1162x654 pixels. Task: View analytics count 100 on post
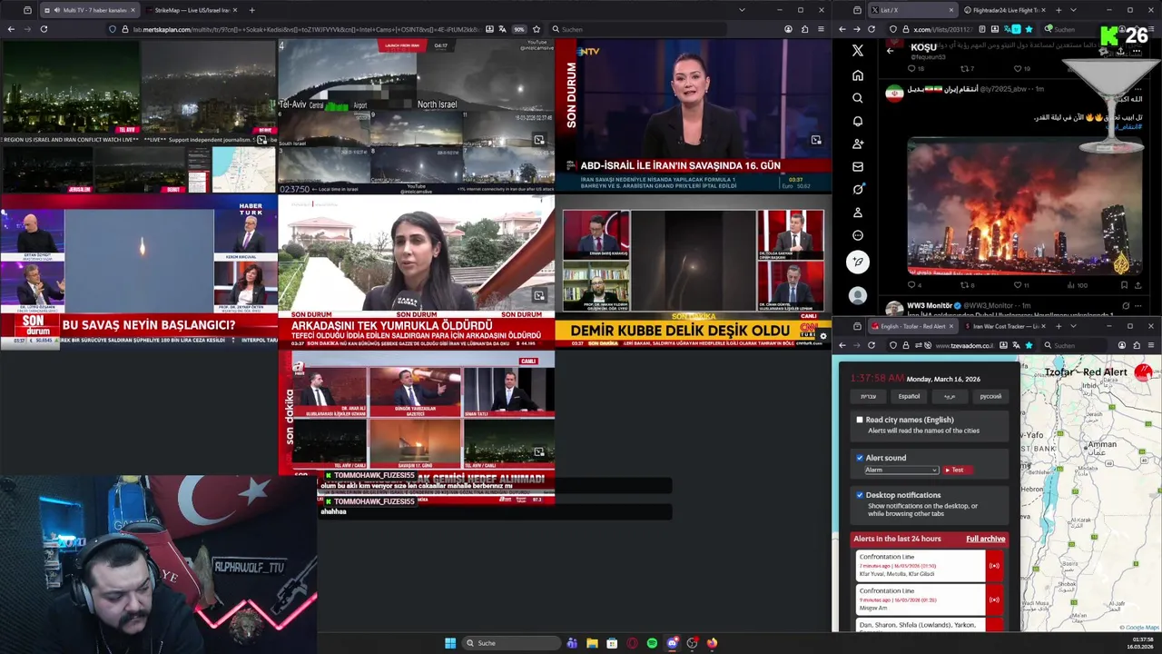point(1077,285)
